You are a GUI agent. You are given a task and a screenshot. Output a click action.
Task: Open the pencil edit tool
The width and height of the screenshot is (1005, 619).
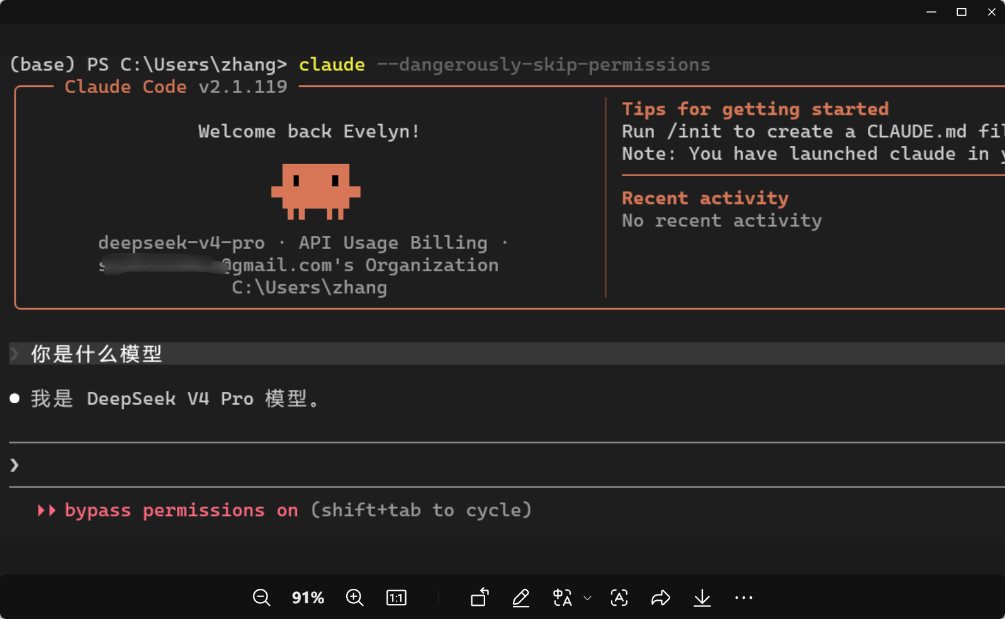point(521,598)
